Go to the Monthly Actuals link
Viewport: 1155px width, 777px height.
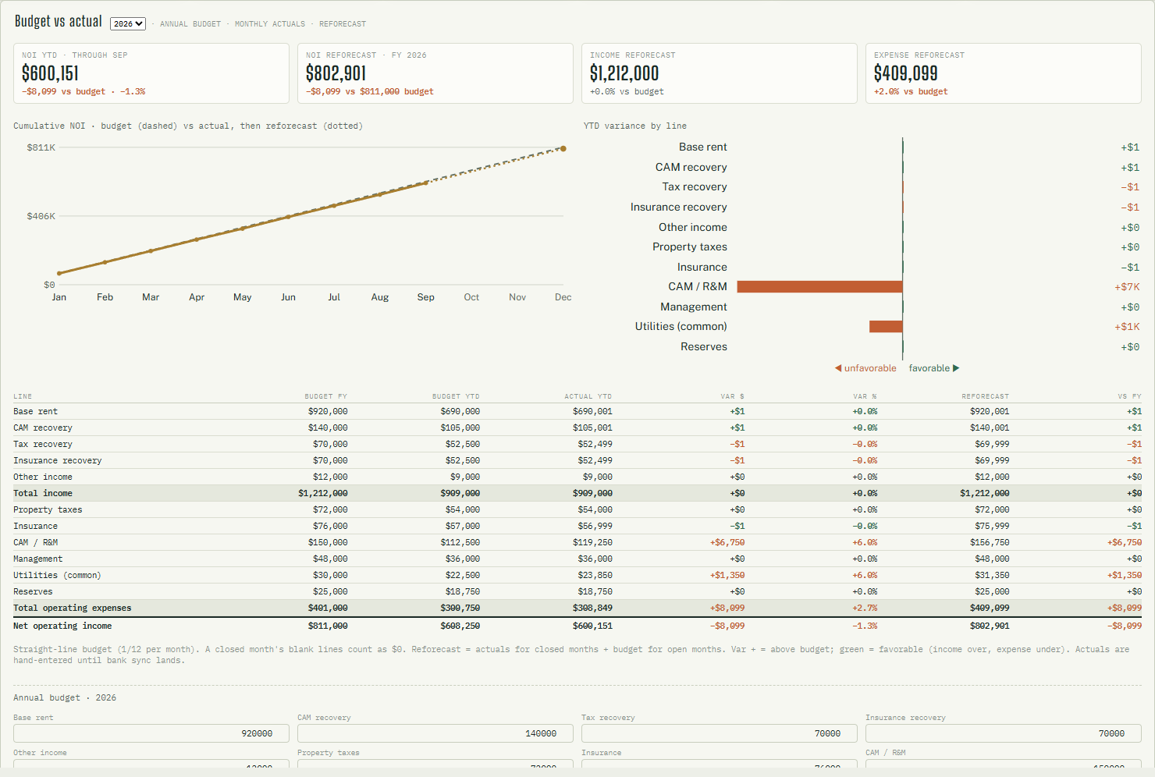coord(270,24)
